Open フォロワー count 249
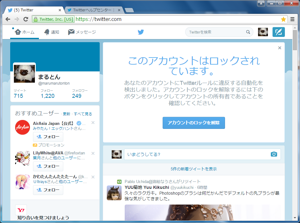Image resolution: width=300 pixels, height=223 pixels. click(80, 94)
